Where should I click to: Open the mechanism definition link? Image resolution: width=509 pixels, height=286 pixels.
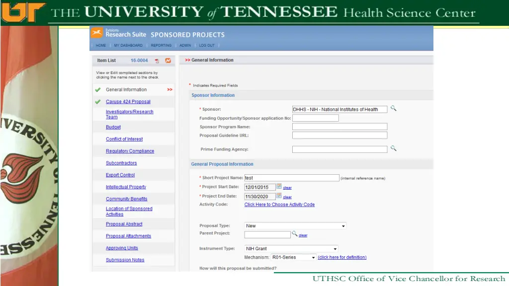[x=342, y=258]
